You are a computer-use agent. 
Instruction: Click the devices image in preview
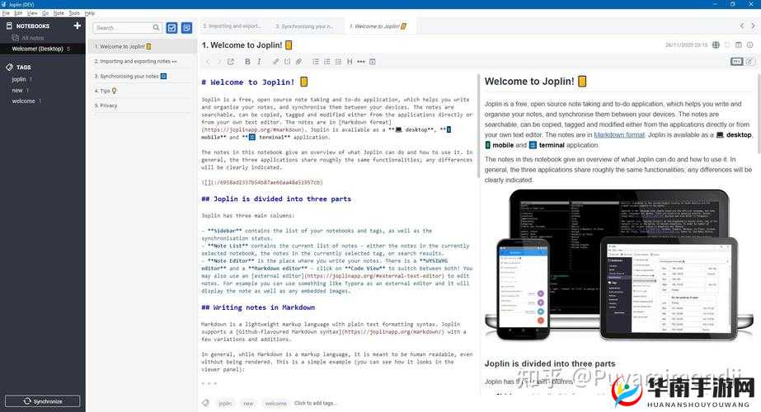pyautogui.click(x=619, y=265)
